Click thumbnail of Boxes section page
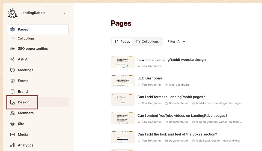 (123, 137)
